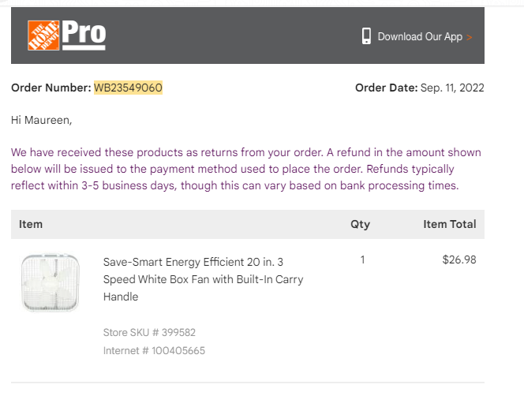Viewport: 524px width, 407px height.
Task: Click the mobile phone icon
Action: [366, 36]
